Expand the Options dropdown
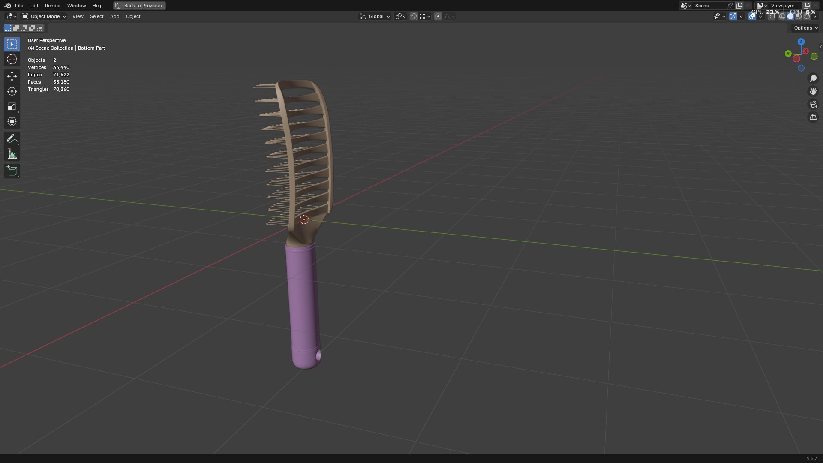Image resolution: width=823 pixels, height=463 pixels. [x=805, y=28]
